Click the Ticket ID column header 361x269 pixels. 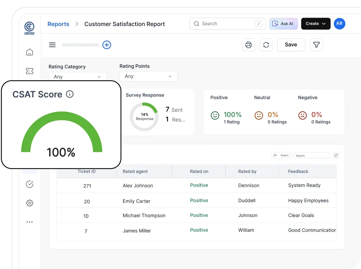click(x=87, y=171)
